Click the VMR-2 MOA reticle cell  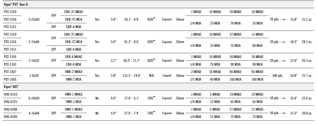coord(74,79)
